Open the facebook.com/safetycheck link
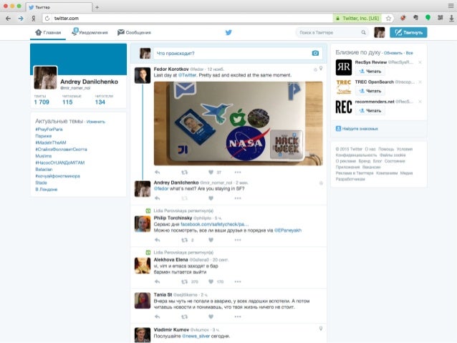Image resolution: width=457 pixels, height=343 pixels. coord(214,224)
